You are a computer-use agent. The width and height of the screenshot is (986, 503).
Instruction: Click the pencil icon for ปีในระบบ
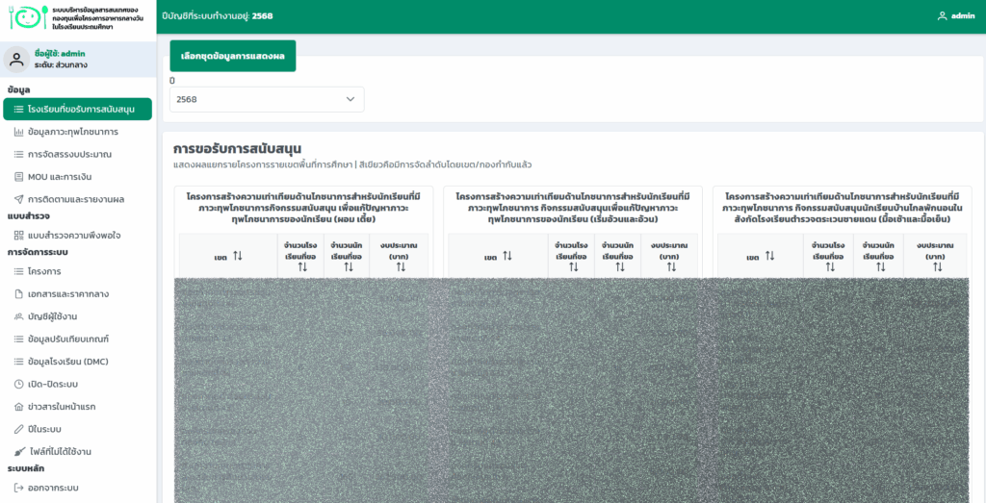click(x=19, y=429)
